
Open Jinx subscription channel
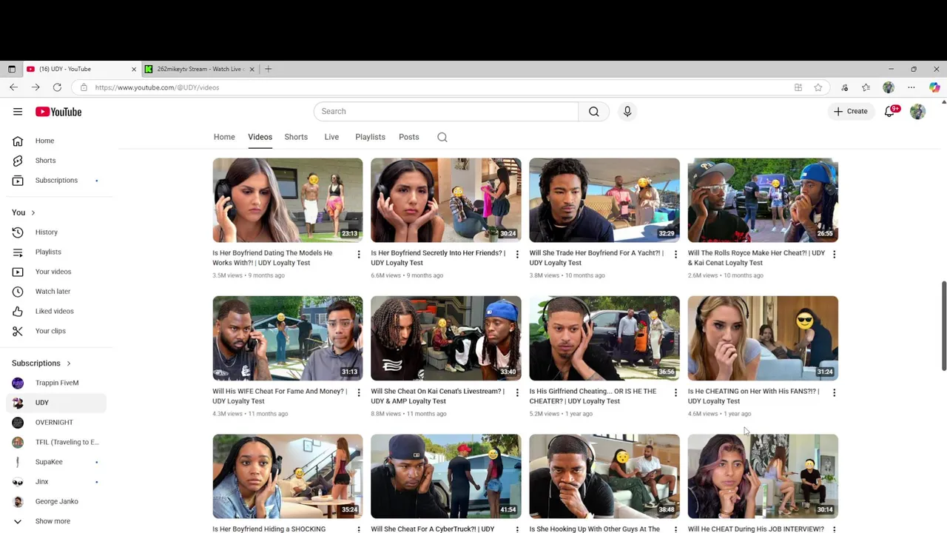pyautogui.click(x=56, y=482)
